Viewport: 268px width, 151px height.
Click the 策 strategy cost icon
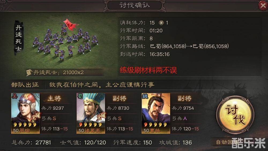tap(161, 23)
